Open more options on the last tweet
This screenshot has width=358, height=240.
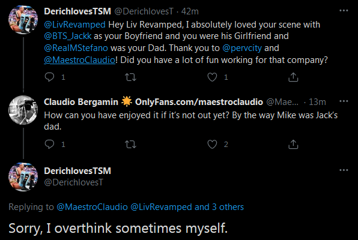tap(344, 170)
